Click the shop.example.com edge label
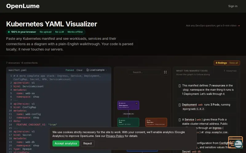The image size is (246, 153). (x=129, y=114)
